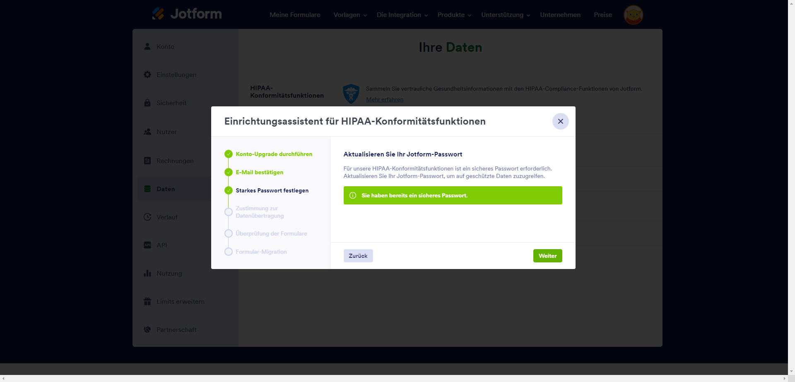
Task: Select the Starkes Passwort festlegen step label
Action: click(272, 190)
